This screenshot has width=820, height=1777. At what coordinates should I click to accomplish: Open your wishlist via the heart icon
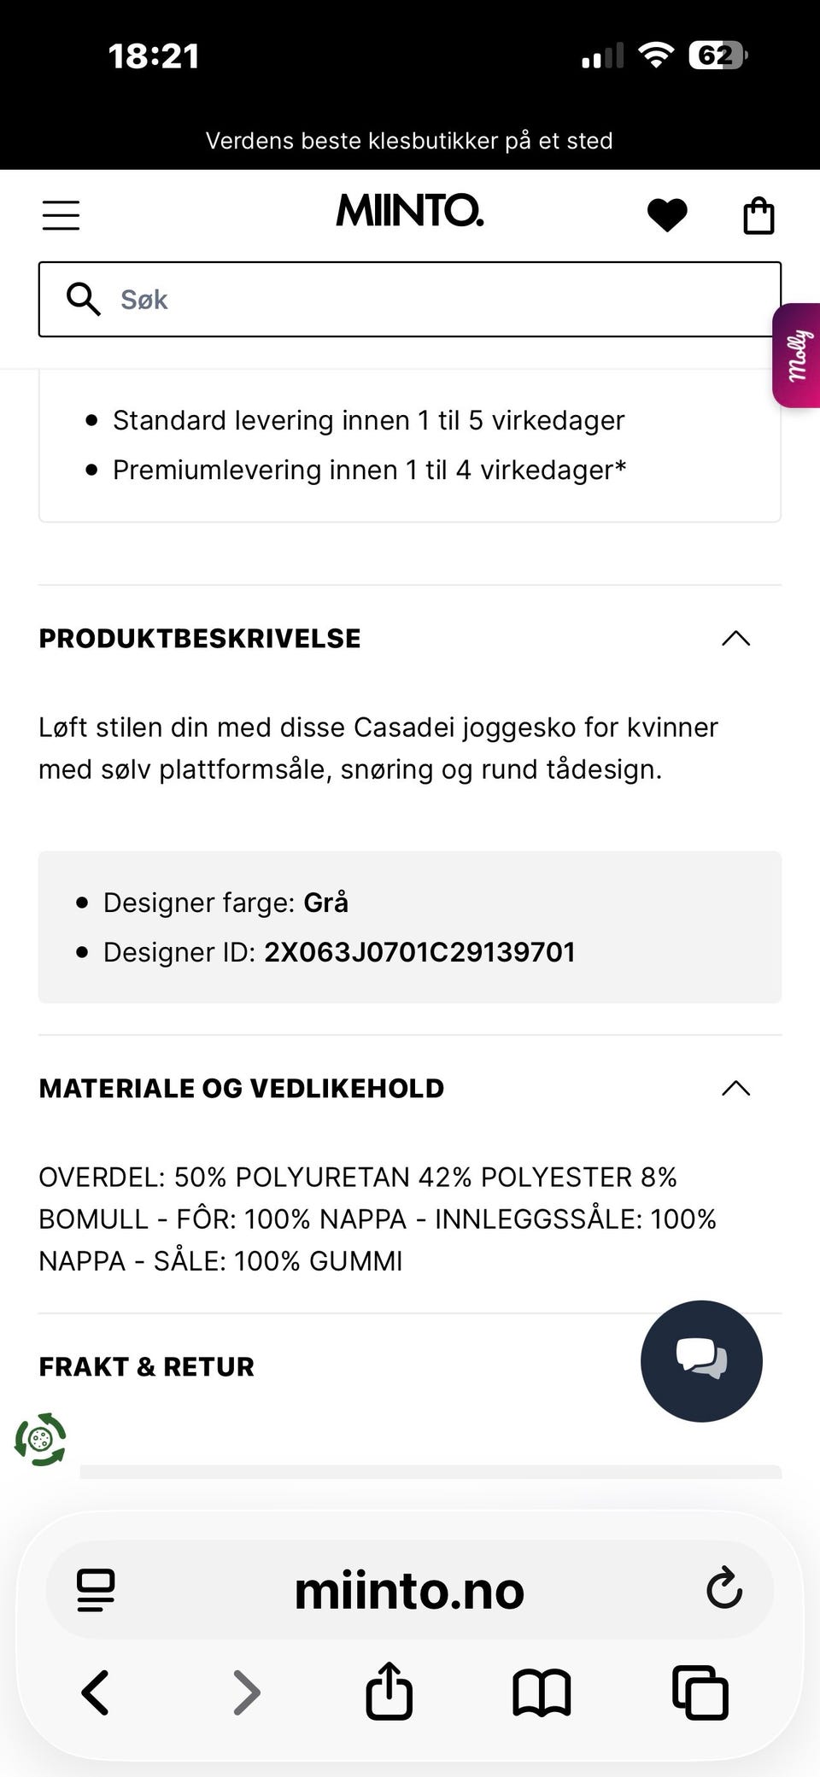tap(668, 215)
